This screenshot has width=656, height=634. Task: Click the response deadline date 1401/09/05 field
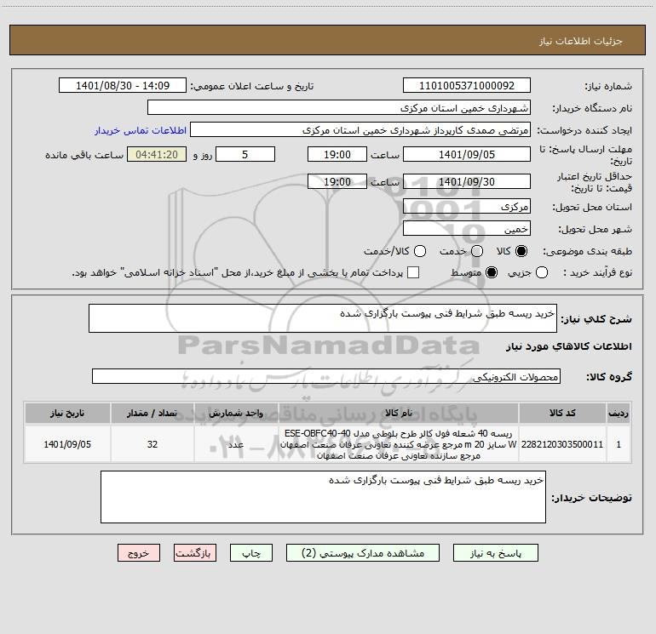pos(467,154)
